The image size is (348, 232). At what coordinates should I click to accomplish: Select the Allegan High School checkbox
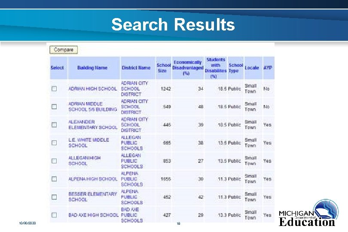(x=54, y=161)
